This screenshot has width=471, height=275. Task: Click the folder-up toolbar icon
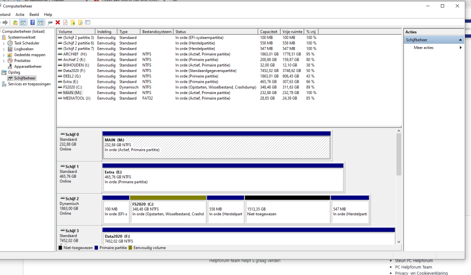16,22
